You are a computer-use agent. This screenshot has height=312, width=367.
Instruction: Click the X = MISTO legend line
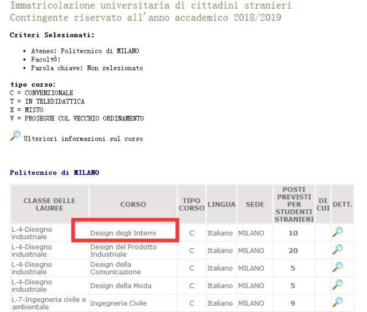(x=26, y=110)
